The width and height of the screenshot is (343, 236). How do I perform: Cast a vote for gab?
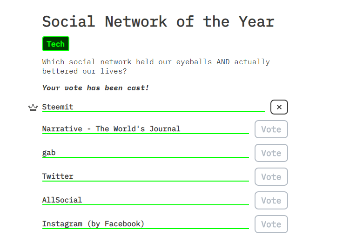[x=271, y=153]
